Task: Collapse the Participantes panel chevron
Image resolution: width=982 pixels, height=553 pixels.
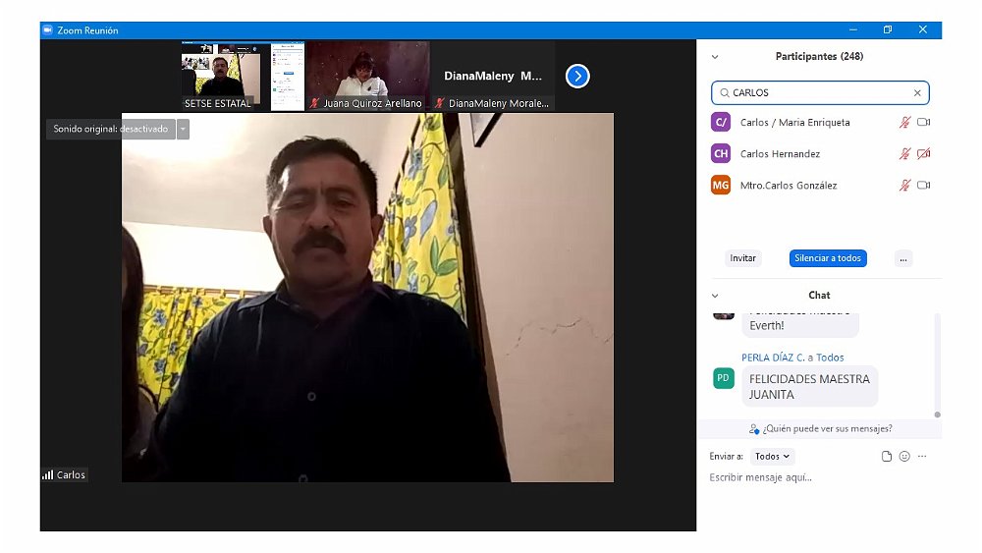Action: tap(715, 57)
